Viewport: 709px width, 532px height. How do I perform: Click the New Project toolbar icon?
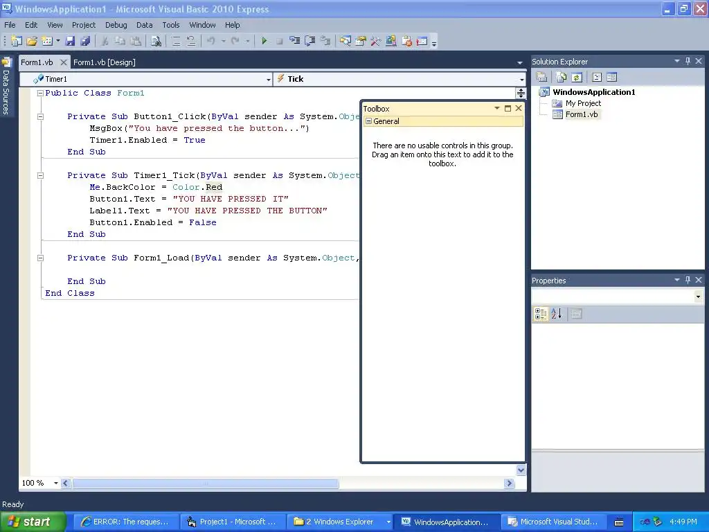tap(17, 41)
